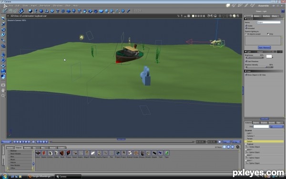Open the Windows menu
Screen dimensions: 286x179
58,6
